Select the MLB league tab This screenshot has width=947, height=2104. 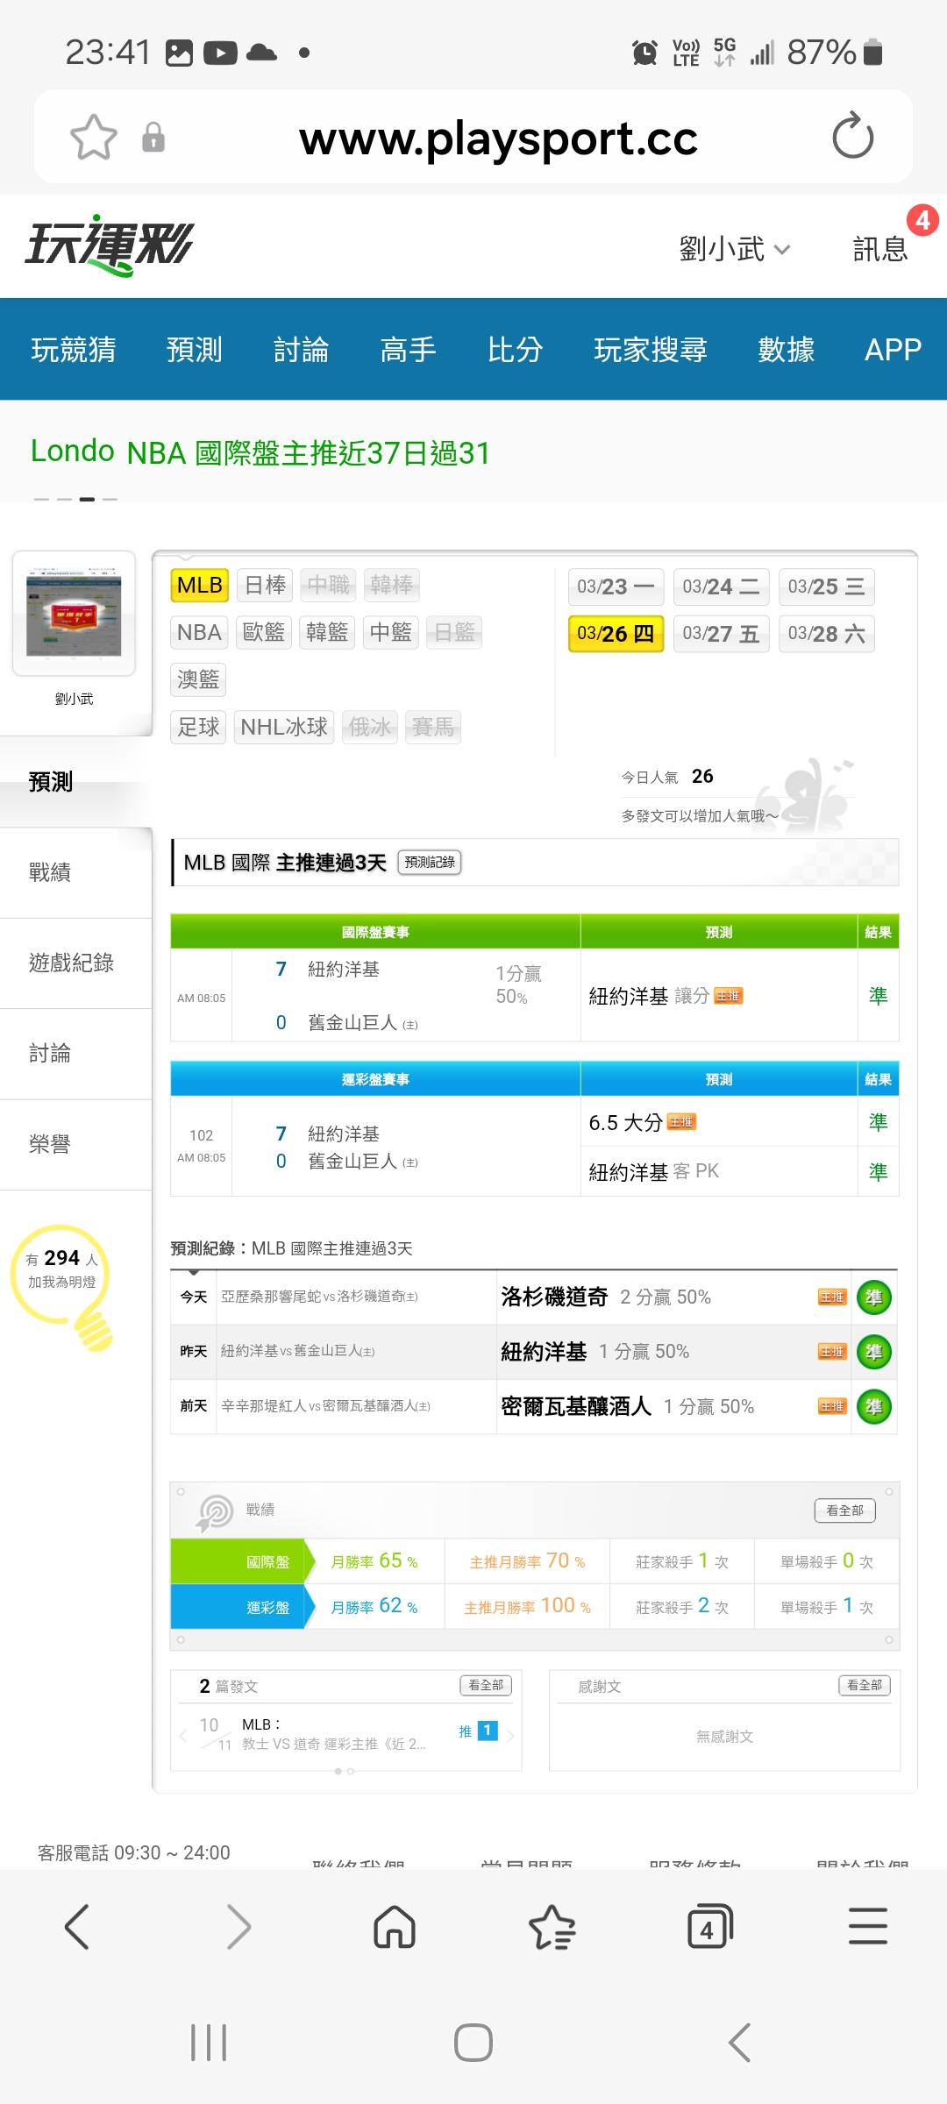[x=200, y=585]
